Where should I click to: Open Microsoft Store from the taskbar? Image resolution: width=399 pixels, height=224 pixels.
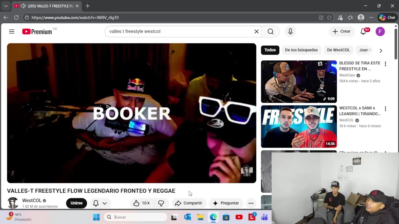coord(226,217)
